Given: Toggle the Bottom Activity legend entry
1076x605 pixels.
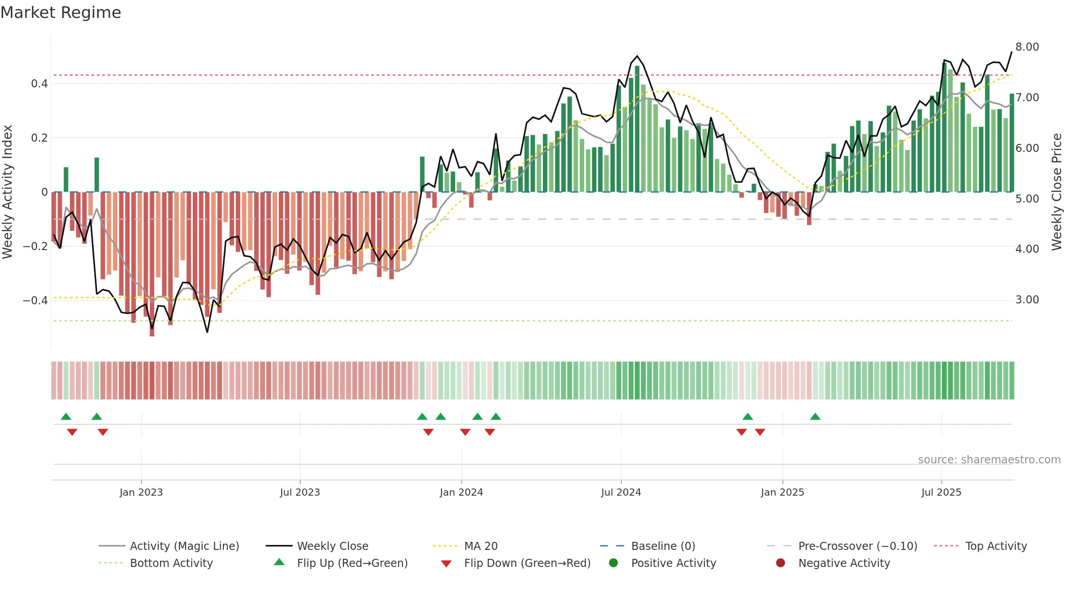Looking at the screenshot, I should pos(156,563).
